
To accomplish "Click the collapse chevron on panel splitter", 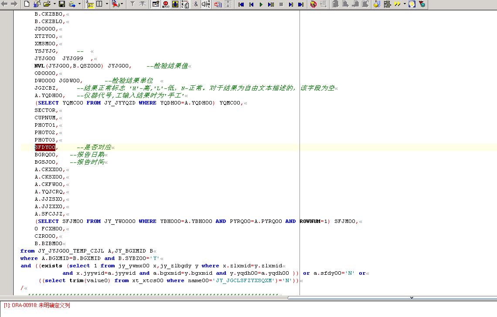I will pyautogui.click(x=411, y=298).
